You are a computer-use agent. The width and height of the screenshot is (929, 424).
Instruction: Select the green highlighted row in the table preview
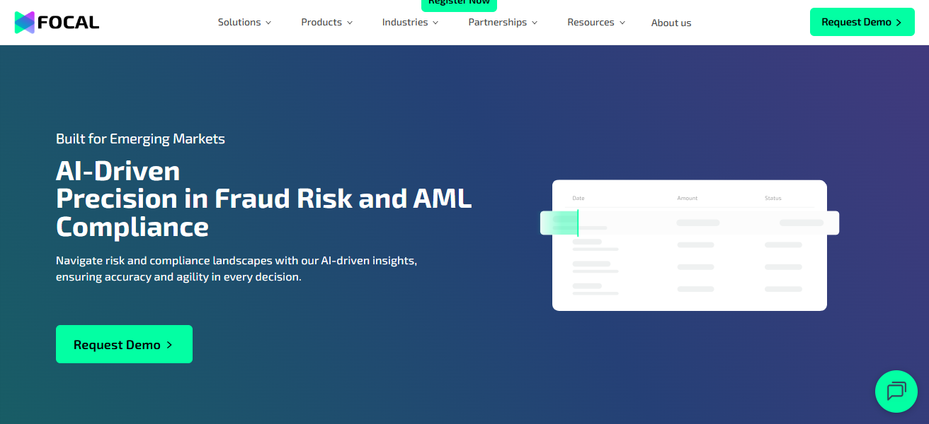click(x=689, y=223)
